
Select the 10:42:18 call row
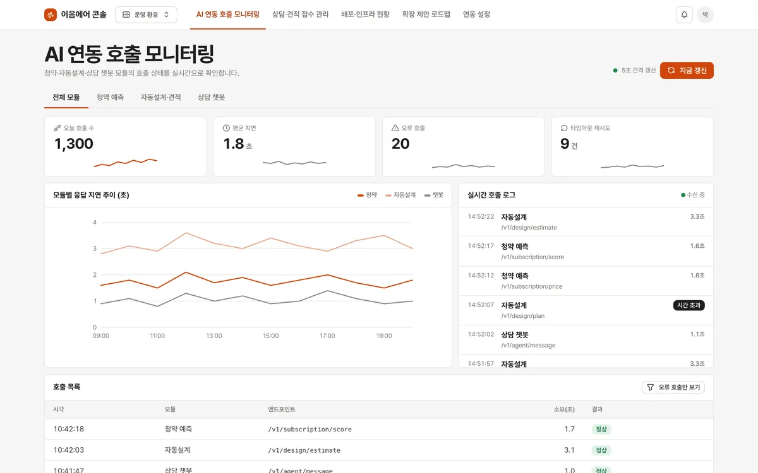coord(379,429)
